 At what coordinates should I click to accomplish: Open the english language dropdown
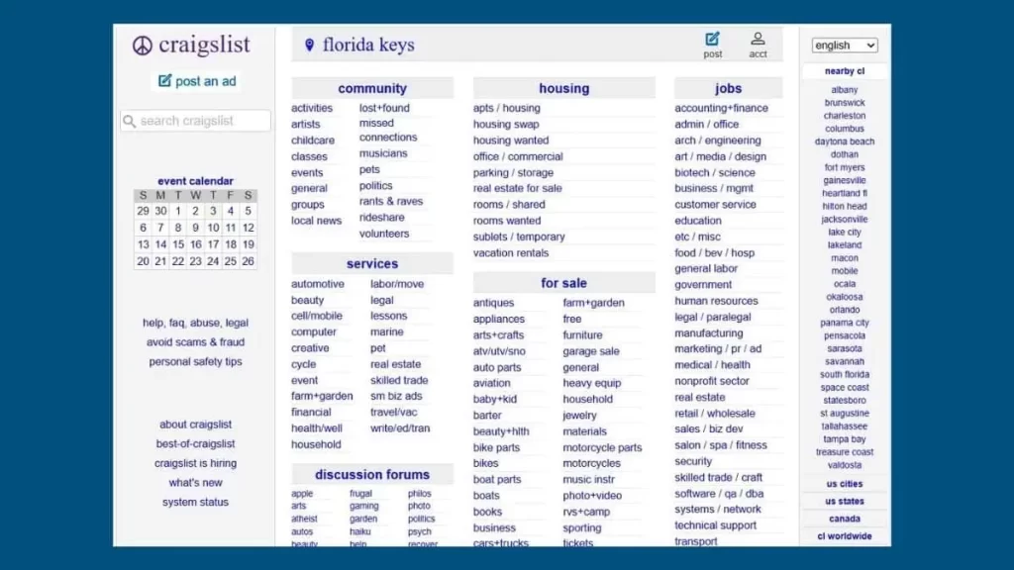[x=844, y=45]
